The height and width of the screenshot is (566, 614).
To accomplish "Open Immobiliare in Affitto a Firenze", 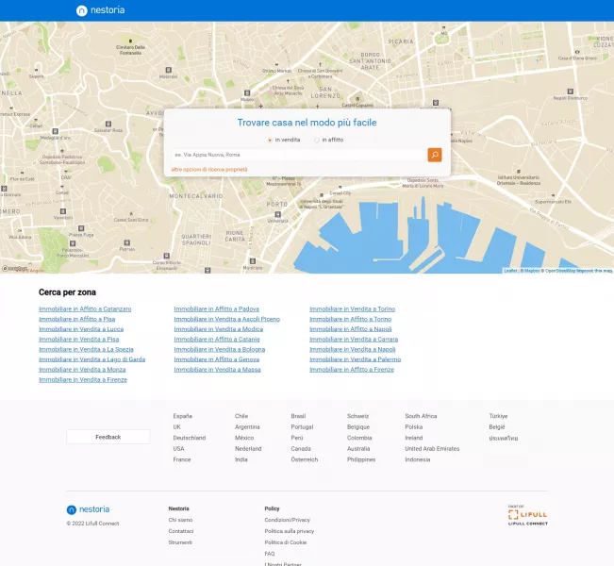I will [352, 370].
